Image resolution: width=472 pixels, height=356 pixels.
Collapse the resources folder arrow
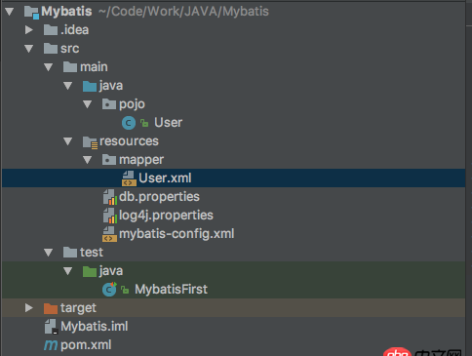(x=68, y=141)
